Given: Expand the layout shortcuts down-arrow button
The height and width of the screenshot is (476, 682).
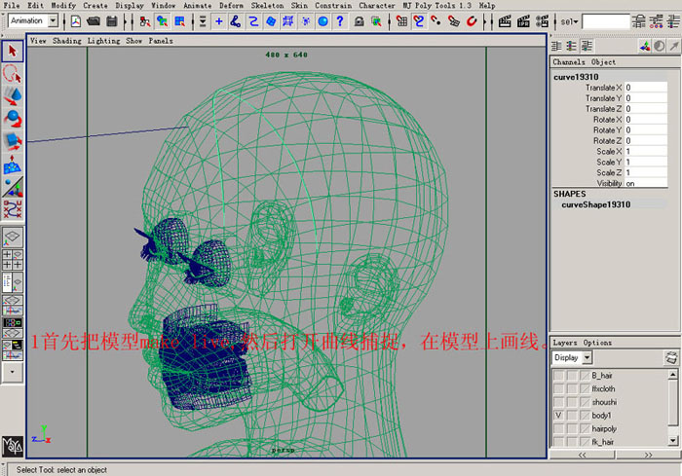Looking at the screenshot, I should point(12,372).
